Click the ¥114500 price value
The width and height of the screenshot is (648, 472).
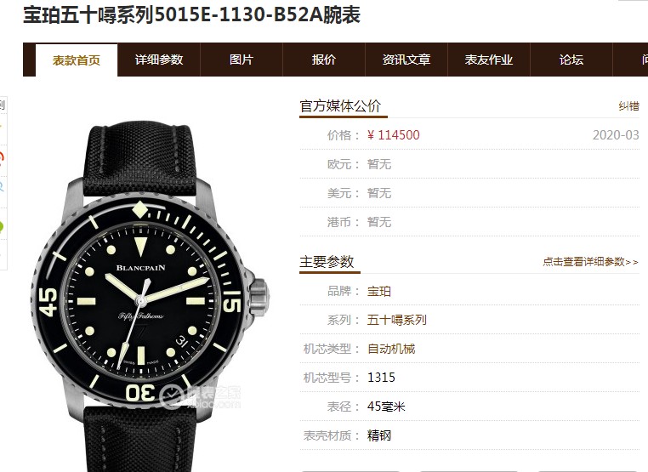393,135
